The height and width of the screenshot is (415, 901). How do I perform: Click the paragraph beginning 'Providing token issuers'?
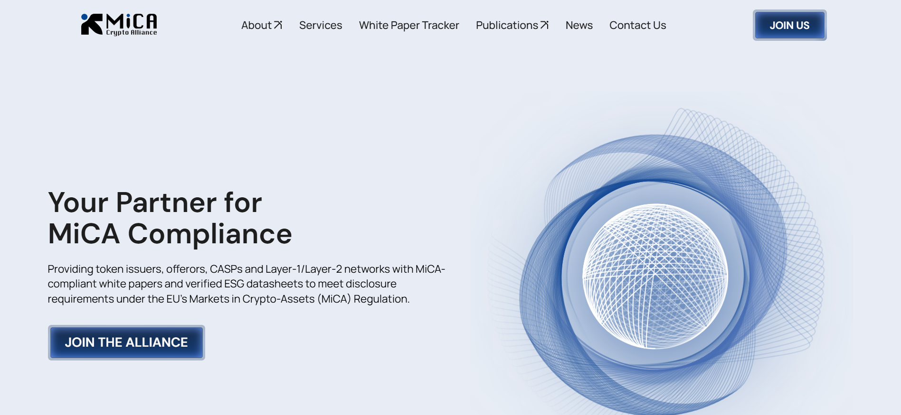click(x=247, y=284)
